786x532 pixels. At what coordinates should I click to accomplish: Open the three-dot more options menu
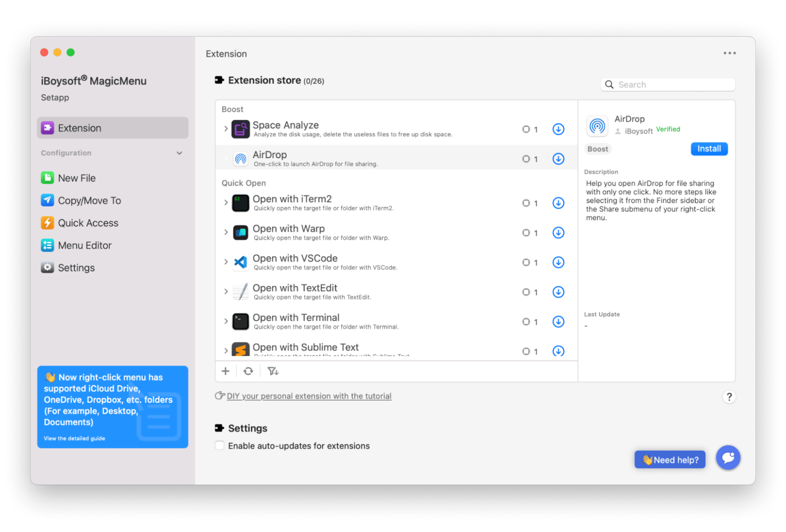730,53
